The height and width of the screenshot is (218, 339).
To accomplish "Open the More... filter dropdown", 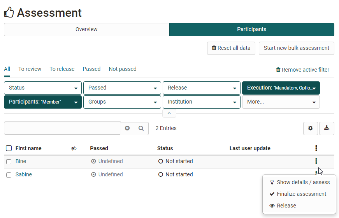I will pyautogui.click(x=281, y=102).
